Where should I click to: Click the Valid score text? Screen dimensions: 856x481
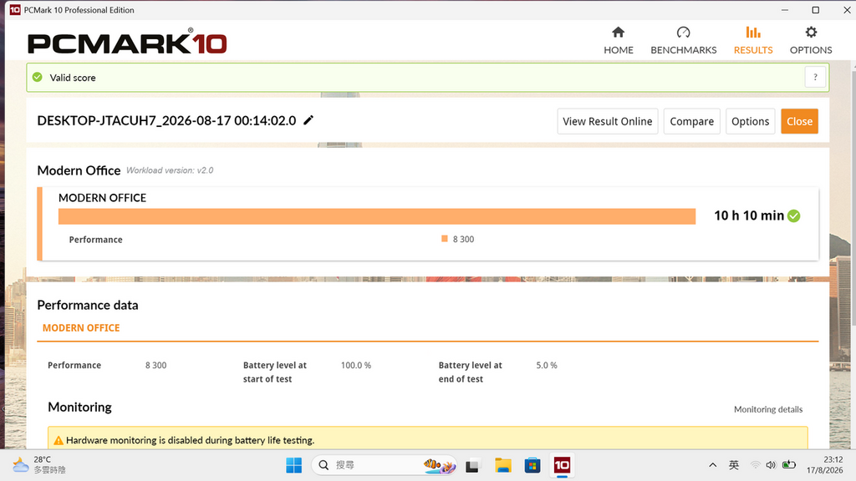[x=73, y=78]
